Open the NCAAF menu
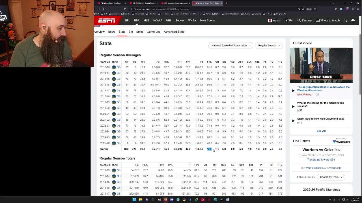 click(x=158, y=20)
